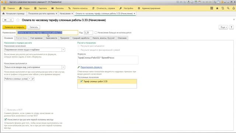Click the Записать button
236x133 pixels.
click(34, 27)
